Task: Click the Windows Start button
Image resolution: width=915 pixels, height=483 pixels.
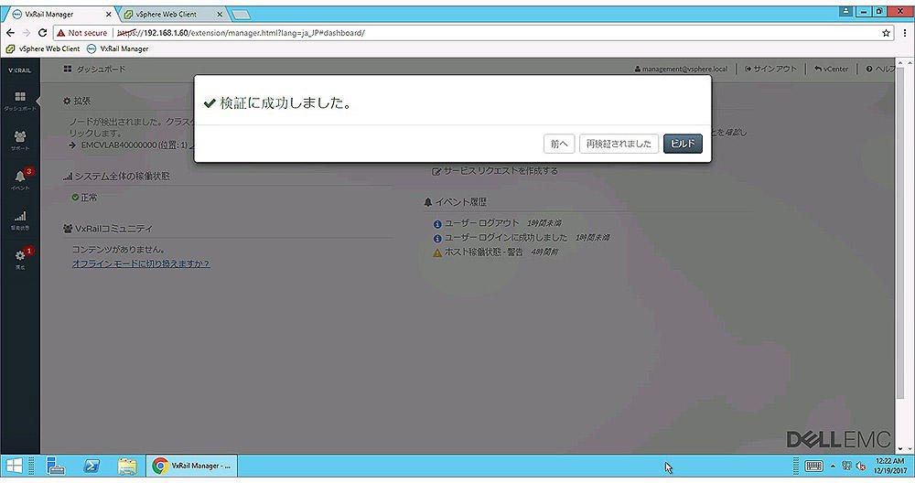Action: coord(14,466)
